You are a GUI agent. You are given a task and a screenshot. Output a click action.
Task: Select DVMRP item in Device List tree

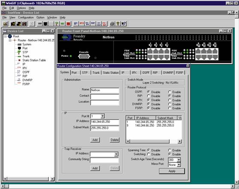click(x=27, y=80)
